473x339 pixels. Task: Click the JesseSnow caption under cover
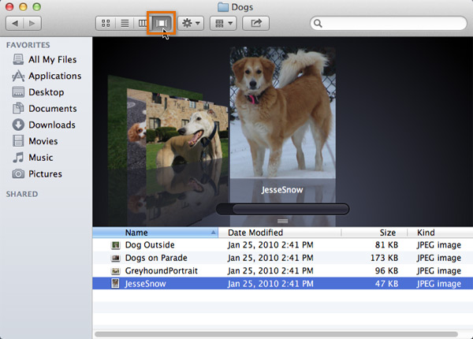click(x=282, y=190)
